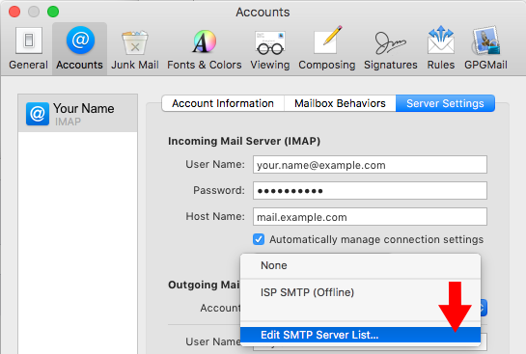Image resolution: width=526 pixels, height=354 pixels.
Task: Click the incoming Password field
Action: point(370,190)
